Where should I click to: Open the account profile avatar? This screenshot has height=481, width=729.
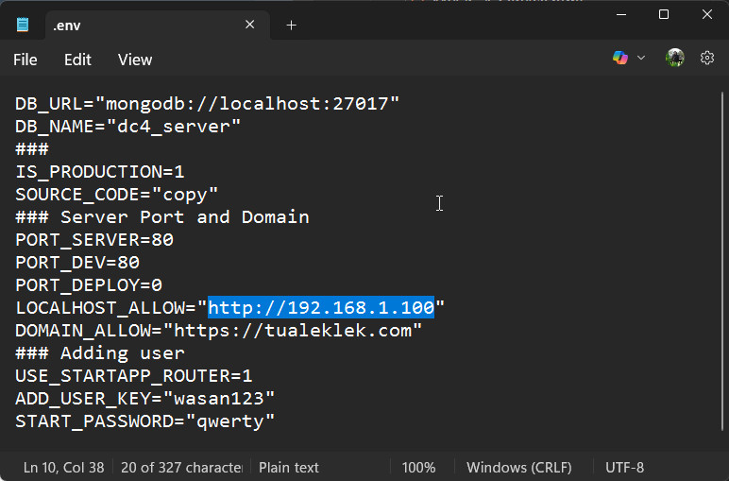(x=674, y=59)
